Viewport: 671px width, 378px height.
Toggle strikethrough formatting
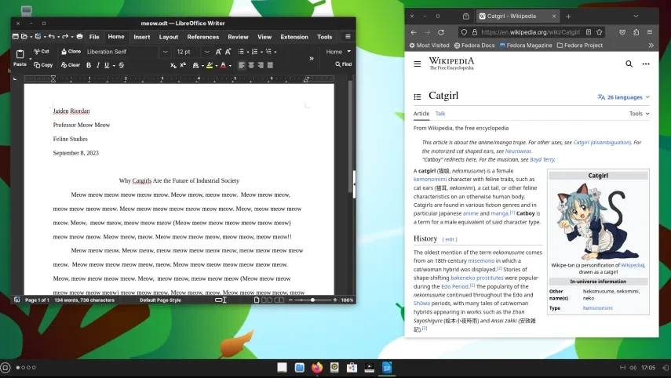coord(121,65)
